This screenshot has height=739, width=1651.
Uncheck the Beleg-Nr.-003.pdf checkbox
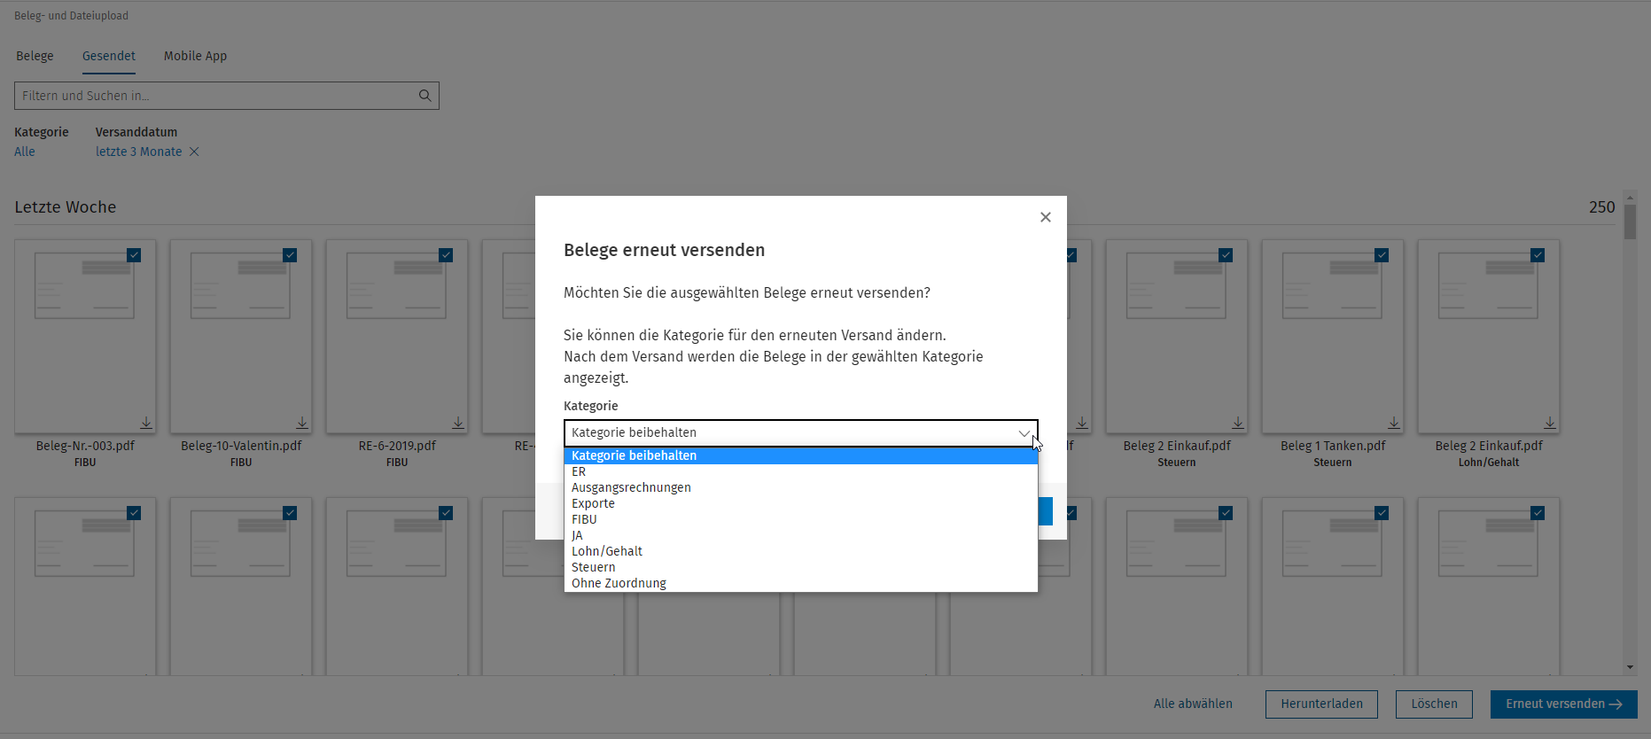click(x=134, y=255)
